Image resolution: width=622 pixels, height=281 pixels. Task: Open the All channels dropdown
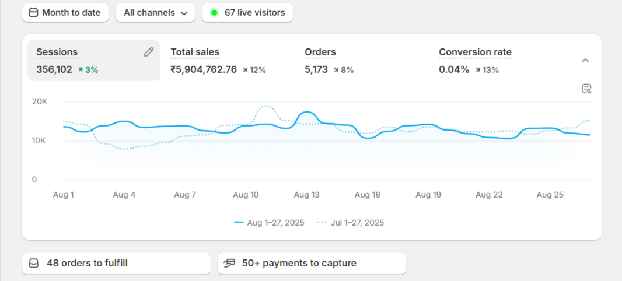[155, 12]
